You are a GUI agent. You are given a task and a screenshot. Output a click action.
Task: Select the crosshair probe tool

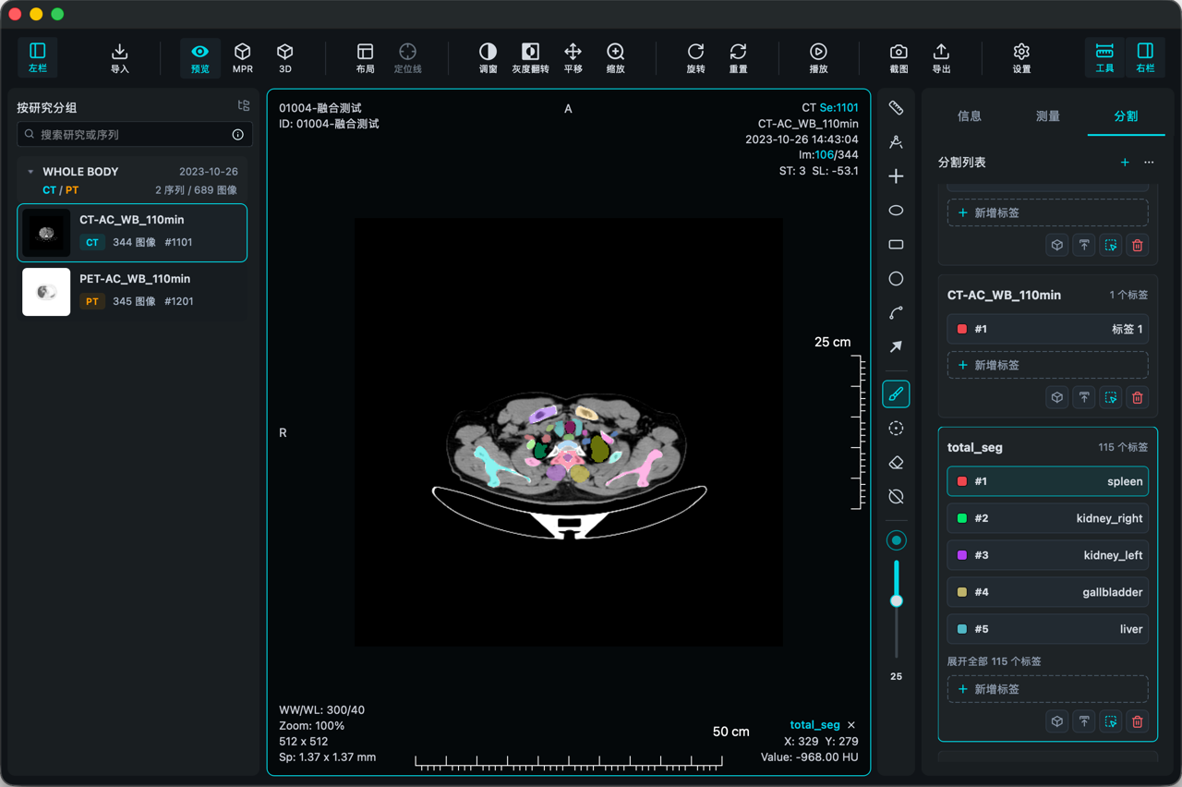pyautogui.click(x=896, y=176)
